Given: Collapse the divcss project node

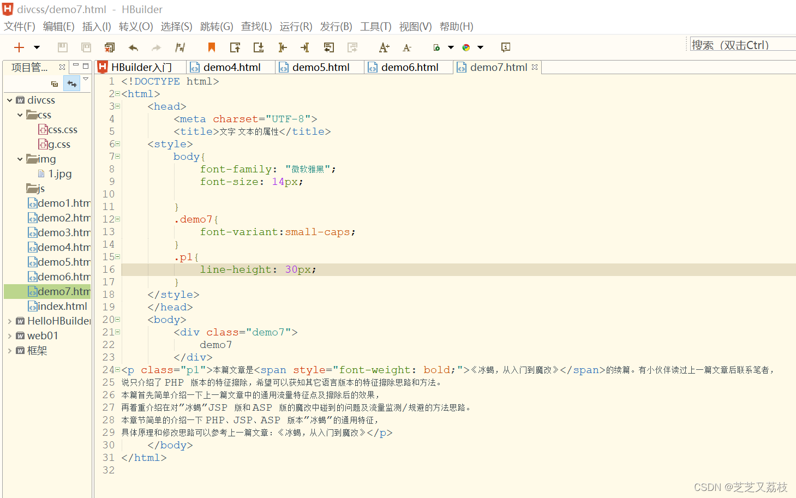Looking at the screenshot, I should [x=10, y=100].
